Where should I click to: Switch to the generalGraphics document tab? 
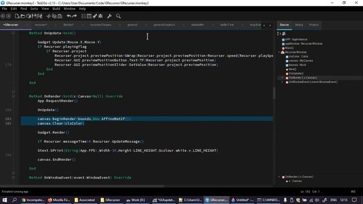(164, 25)
